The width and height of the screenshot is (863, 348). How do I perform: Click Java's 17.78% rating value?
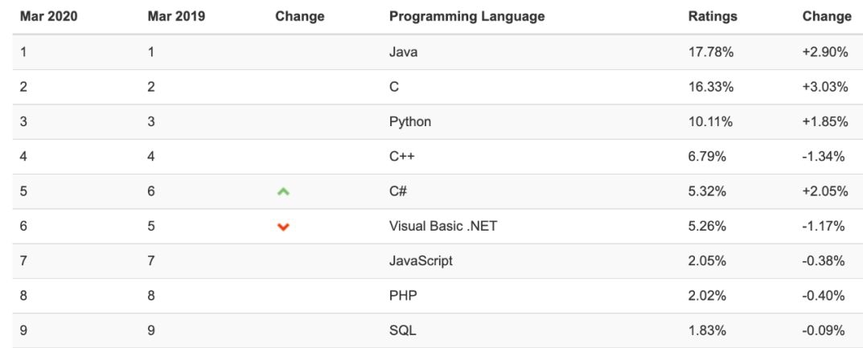pos(707,52)
